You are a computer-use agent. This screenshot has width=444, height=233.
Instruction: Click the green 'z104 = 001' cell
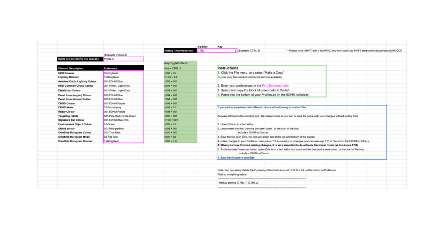coord(180,99)
